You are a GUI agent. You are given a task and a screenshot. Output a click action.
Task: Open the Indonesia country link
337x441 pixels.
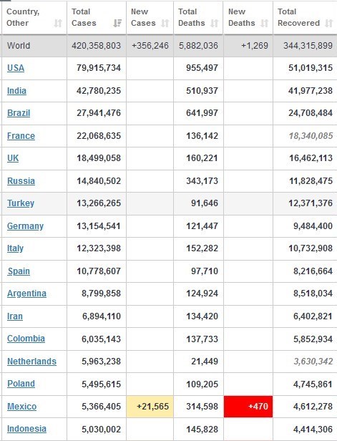[26, 429]
